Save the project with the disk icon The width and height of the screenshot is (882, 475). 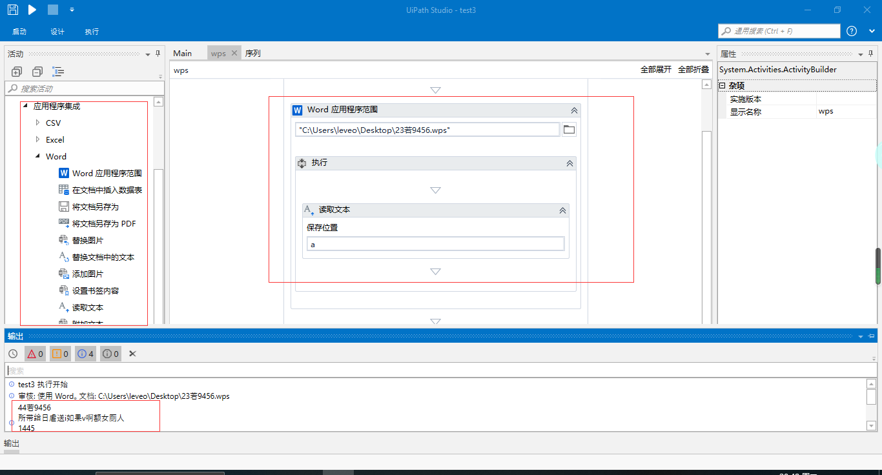coord(12,10)
